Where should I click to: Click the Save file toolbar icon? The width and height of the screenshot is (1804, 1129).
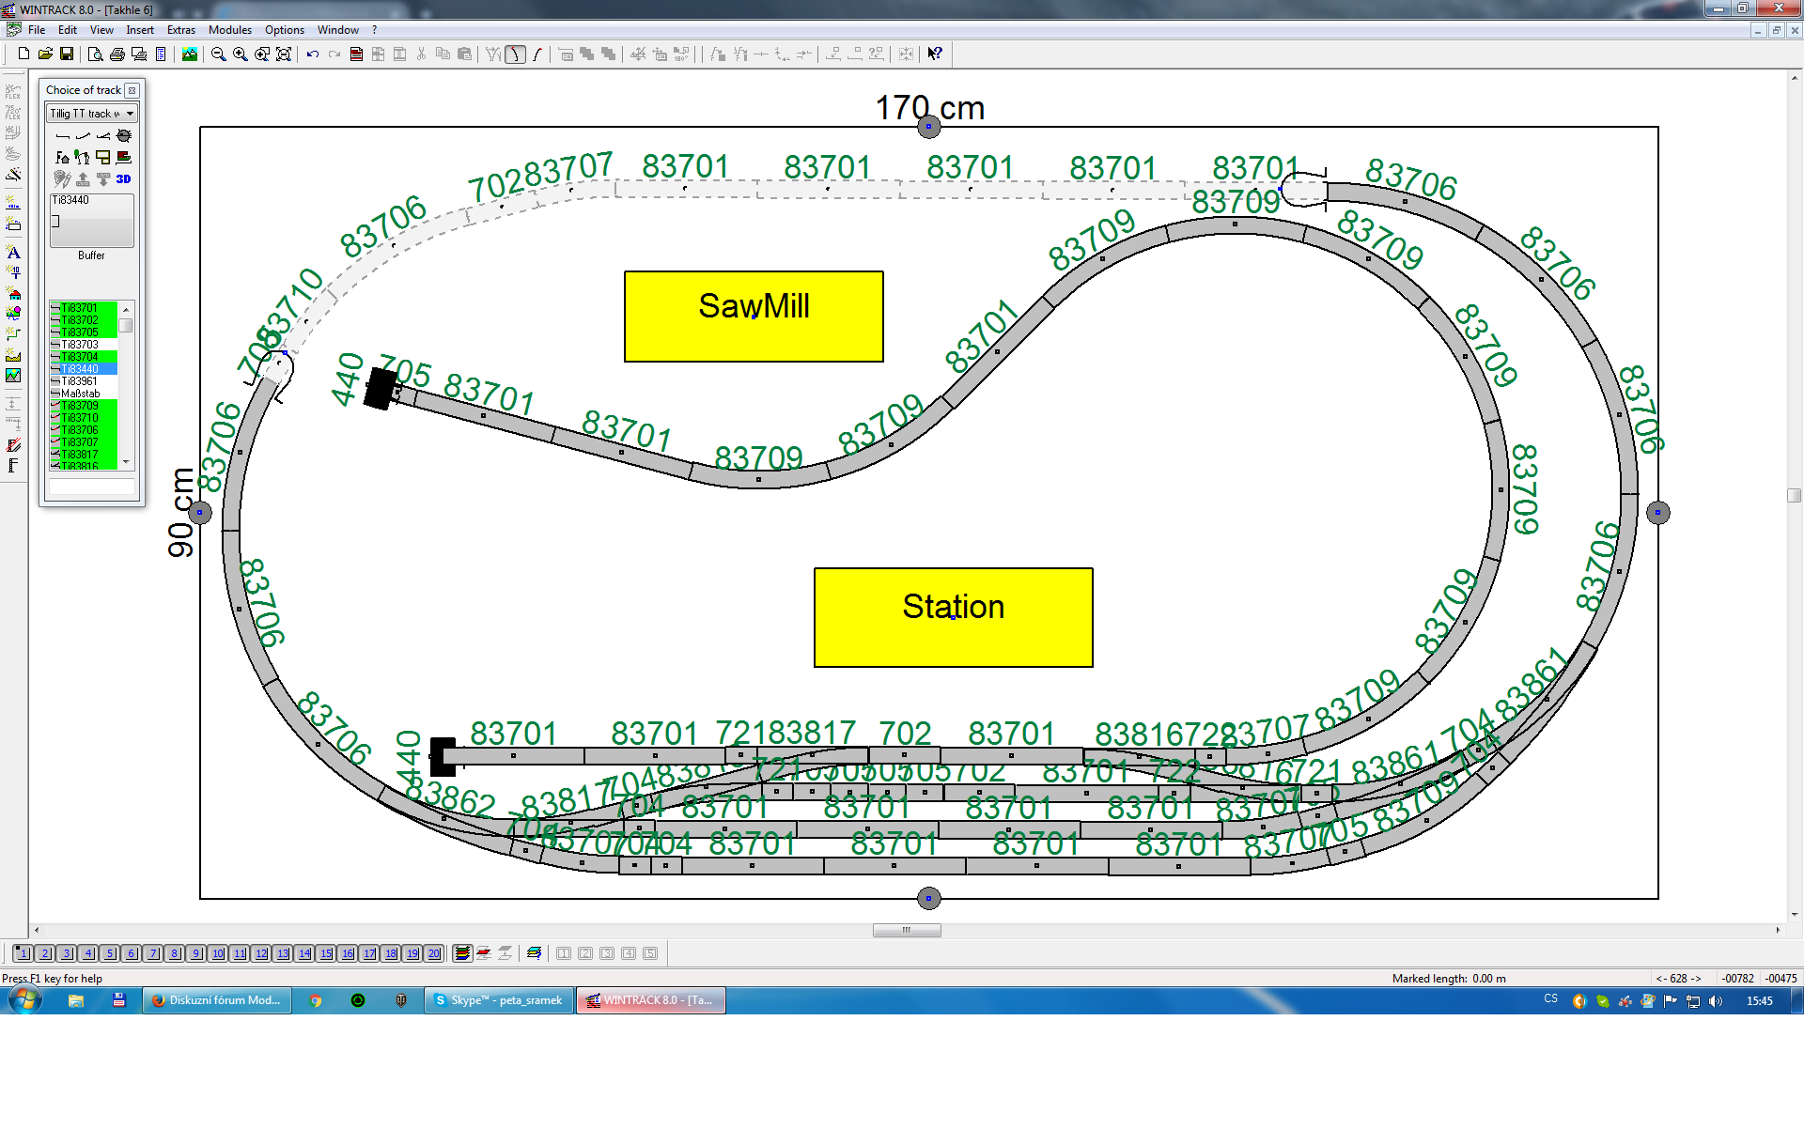(67, 54)
